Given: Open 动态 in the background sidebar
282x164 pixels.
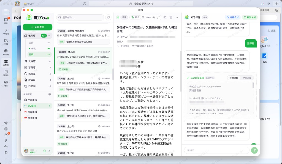Looking at the screenshot, I should point(6,83).
